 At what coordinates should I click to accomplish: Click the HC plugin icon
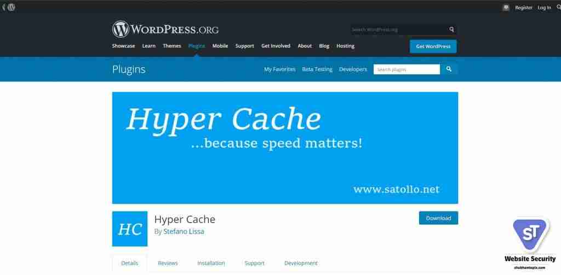tap(129, 229)
